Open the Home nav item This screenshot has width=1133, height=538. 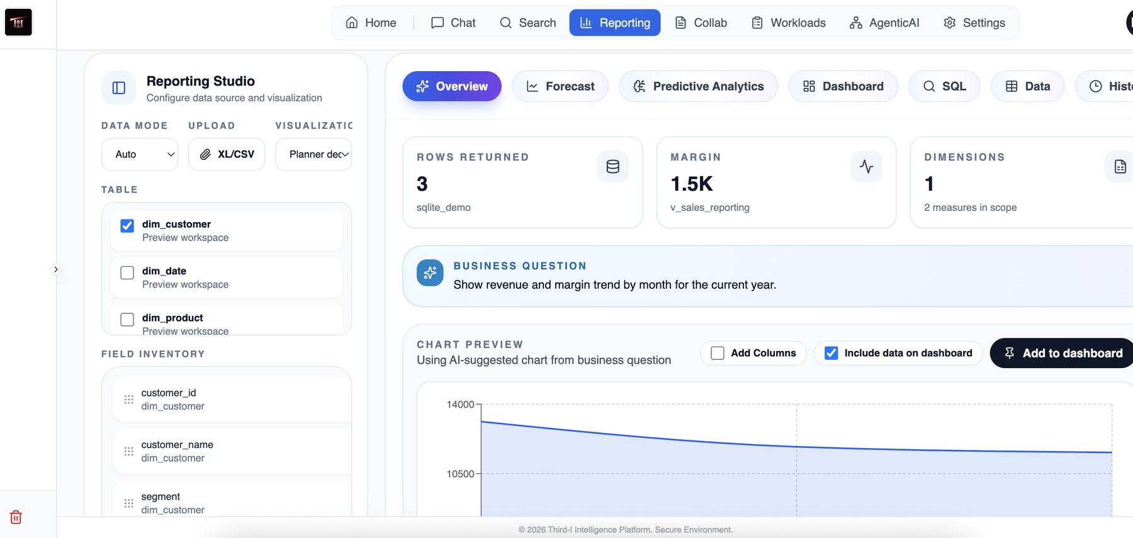(371, 23)
